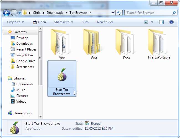Select the Docs folder
This screenshot has width=180, height=138.
(x=127, y=44)
